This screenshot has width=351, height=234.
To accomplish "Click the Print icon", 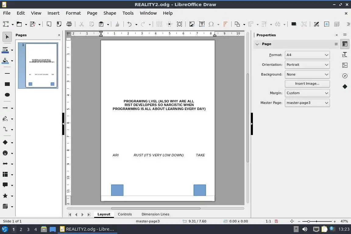I will pos(69,24).
